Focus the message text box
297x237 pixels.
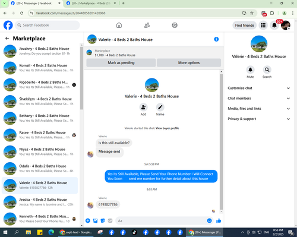pyautogui.click(x=161, y=220)
